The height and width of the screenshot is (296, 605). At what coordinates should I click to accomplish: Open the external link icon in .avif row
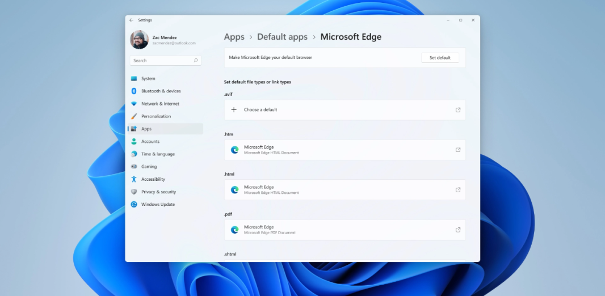458,110
